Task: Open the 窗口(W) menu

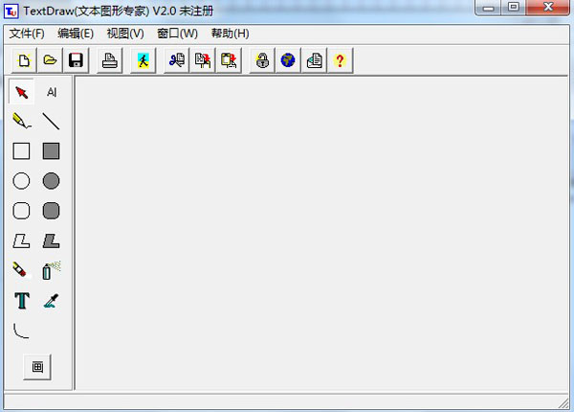Action: [177, 34]
